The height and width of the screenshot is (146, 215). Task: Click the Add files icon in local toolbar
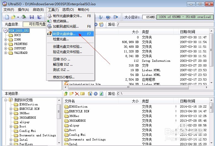click(90, 94)
